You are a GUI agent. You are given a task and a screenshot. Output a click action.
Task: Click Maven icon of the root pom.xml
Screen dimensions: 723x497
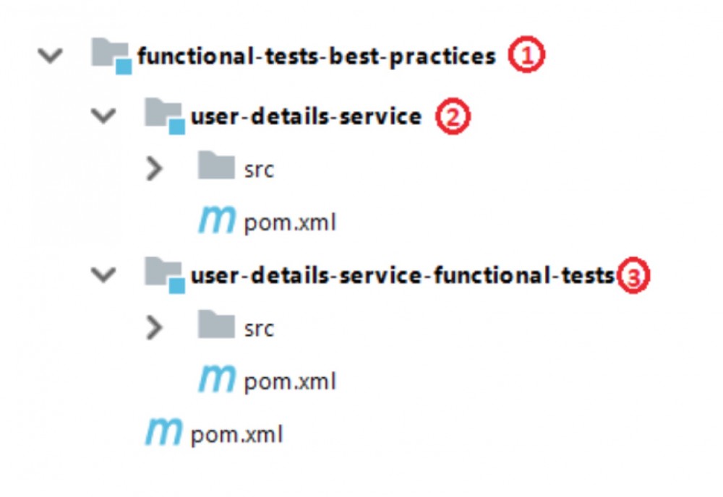click(x=163, y=434)
